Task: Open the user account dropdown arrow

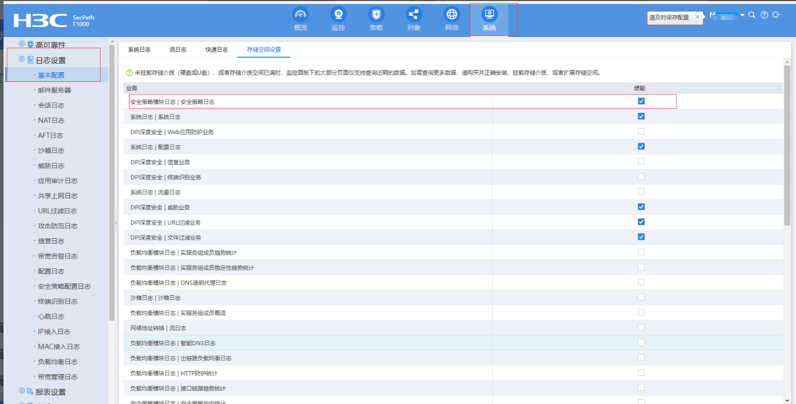Action: point(742,15)
